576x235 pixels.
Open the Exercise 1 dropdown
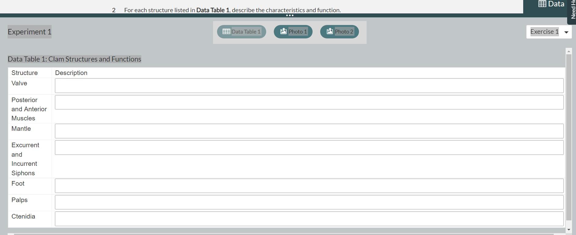(x=549, y=32)
